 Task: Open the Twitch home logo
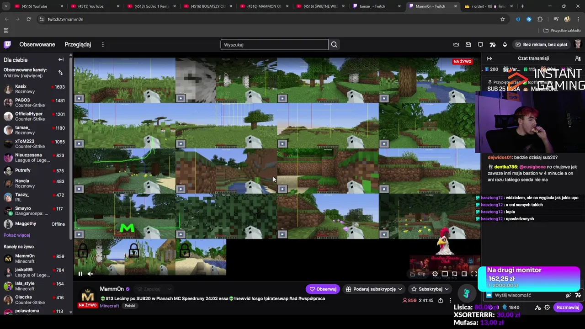(x=7, y=44)
